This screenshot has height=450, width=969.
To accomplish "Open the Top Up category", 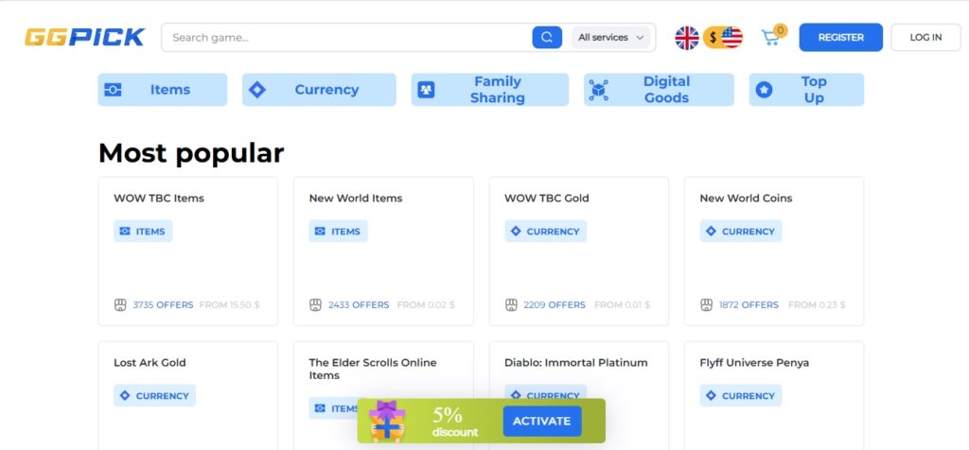I will (806, 90).
